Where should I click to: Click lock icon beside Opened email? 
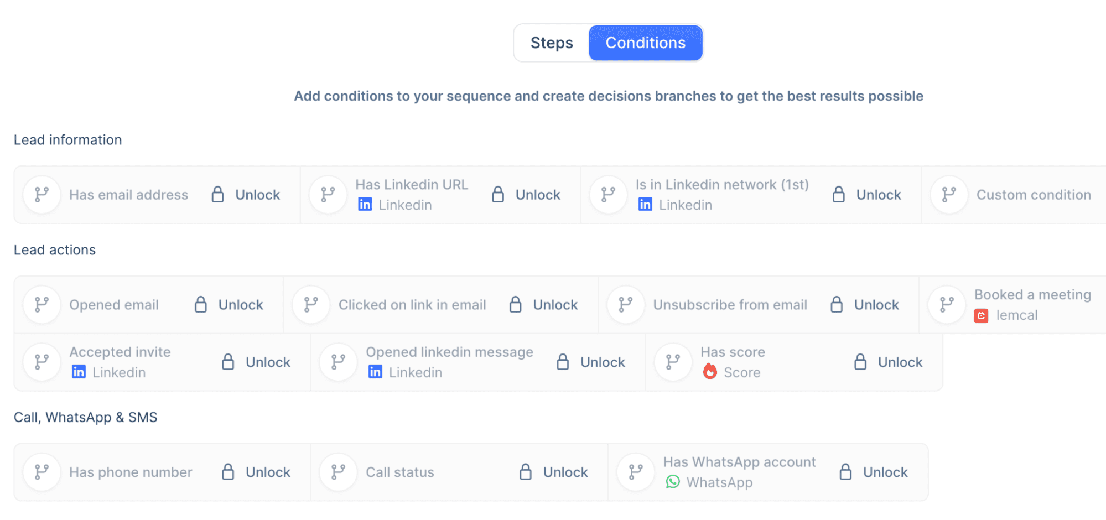coord(201,305)
